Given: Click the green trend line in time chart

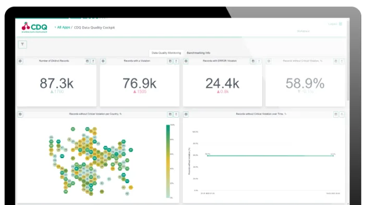Looking at the screenshot, I should tap(270, 156).
